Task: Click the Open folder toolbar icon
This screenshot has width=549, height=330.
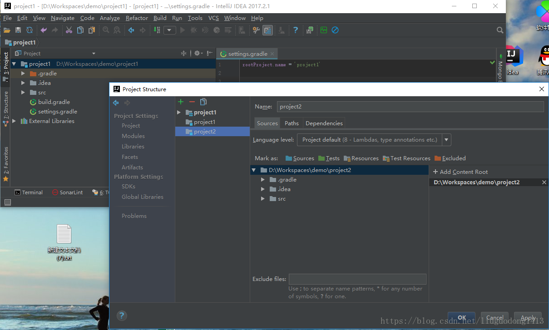Action: [7, 30]
